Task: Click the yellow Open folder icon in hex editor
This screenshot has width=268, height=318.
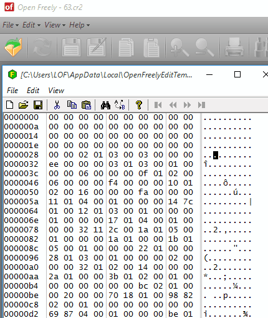Action: [23, 105]
